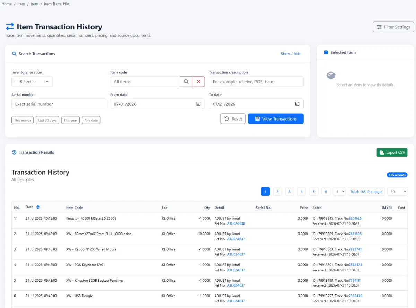
Task: Click the gray package placeholder icon
Action: pyautogui.click(x=331, y=76)
